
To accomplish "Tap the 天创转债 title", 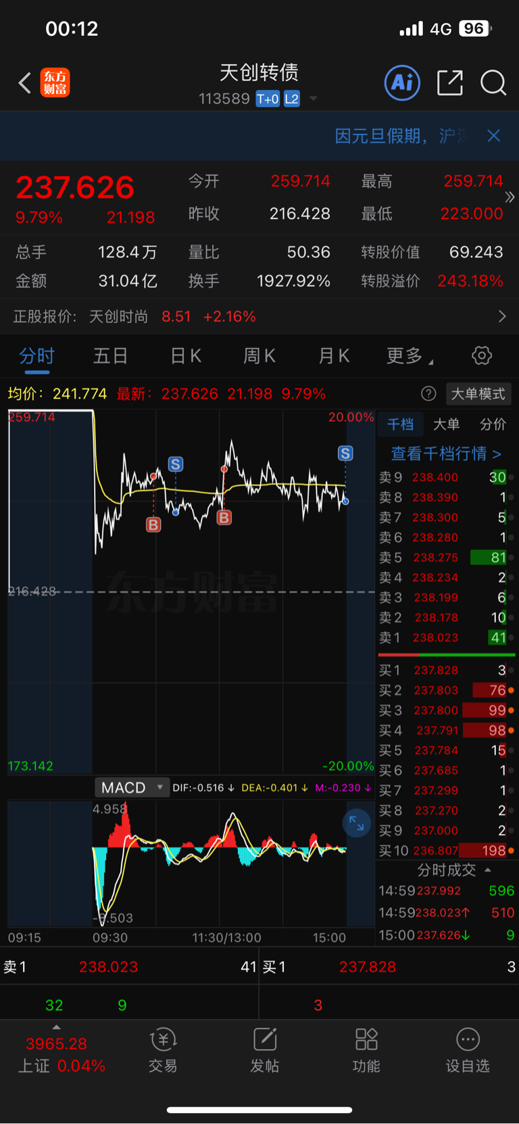I will [259, 72].
